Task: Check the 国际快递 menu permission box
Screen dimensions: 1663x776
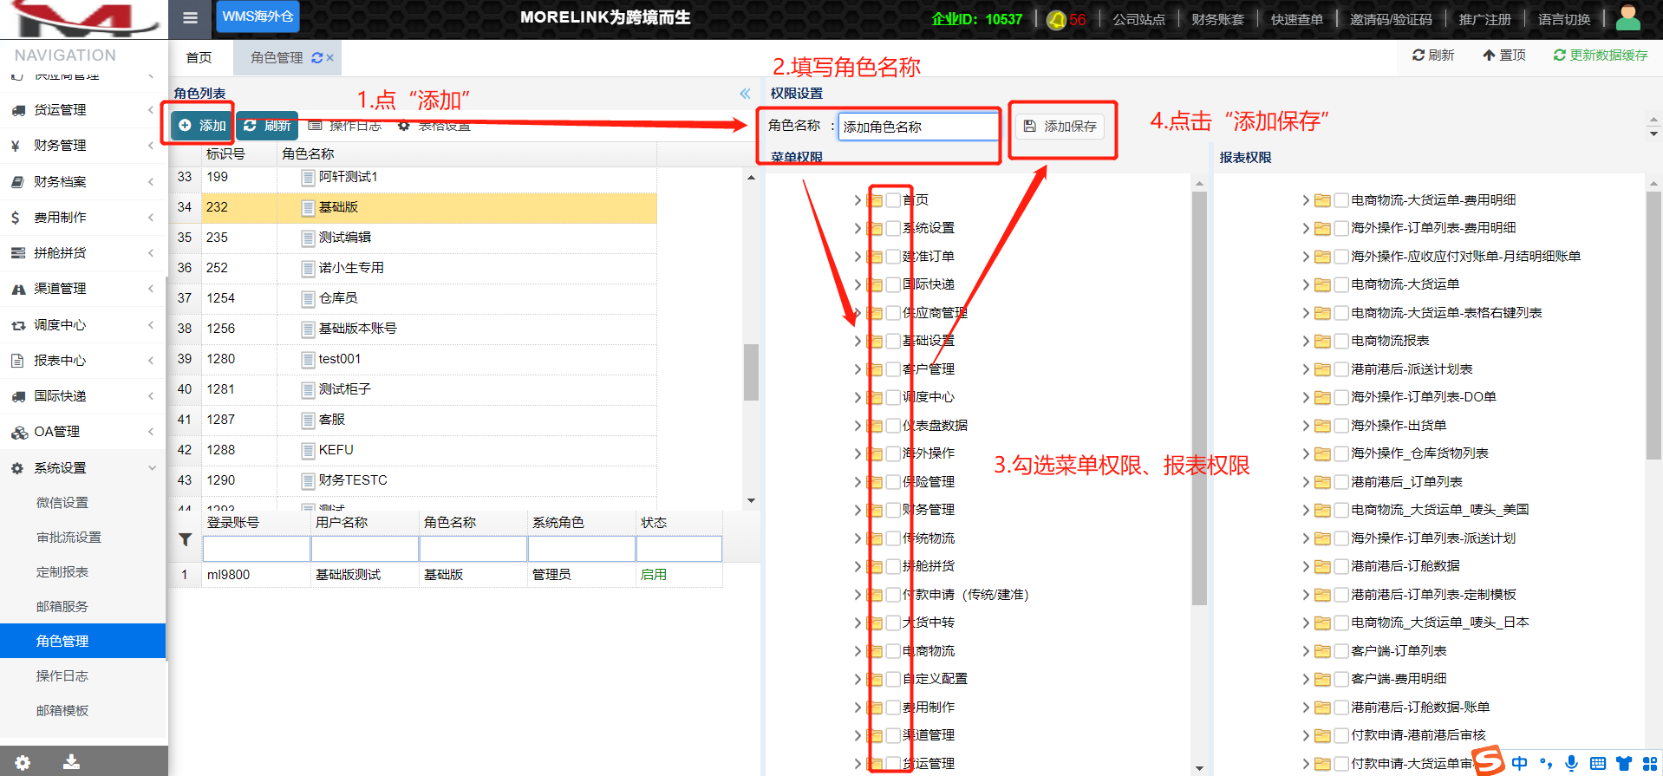Action: [x=893, y=284]
